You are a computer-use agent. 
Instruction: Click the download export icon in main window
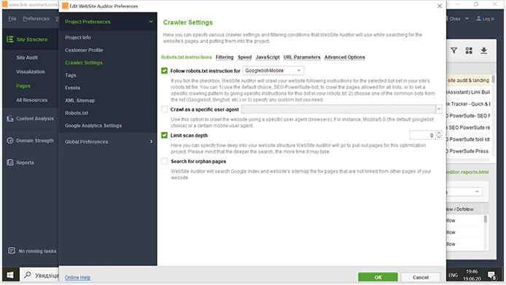click(x=483, y=51)
